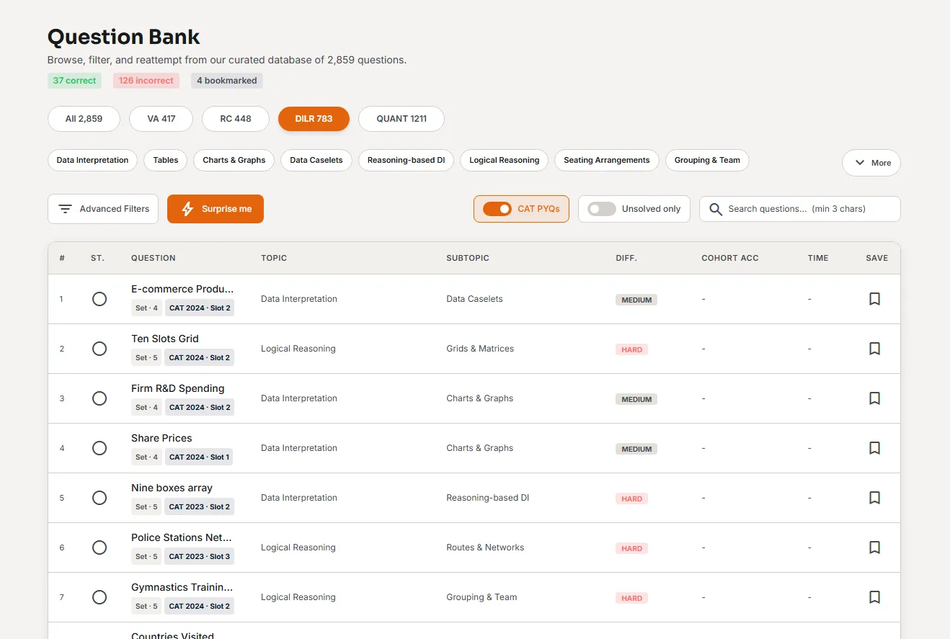
Task: Click status circle for Ten Slots Grid row
Action: (x=99, y=349)
